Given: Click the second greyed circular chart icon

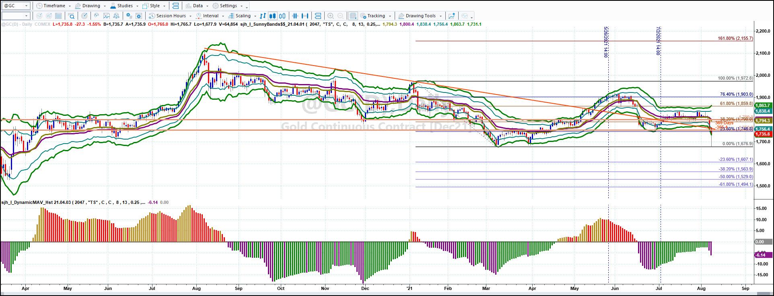Looking at the screenshot, I should tap(49, 16).
